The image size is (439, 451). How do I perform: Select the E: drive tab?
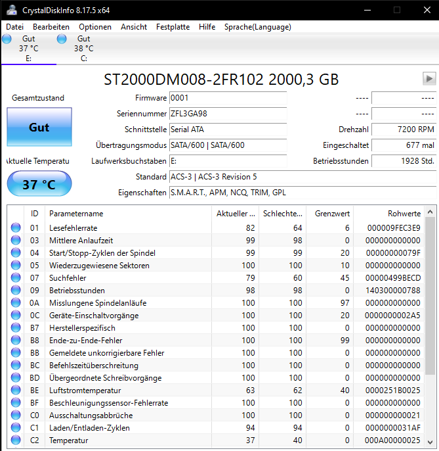pos(29,49)
